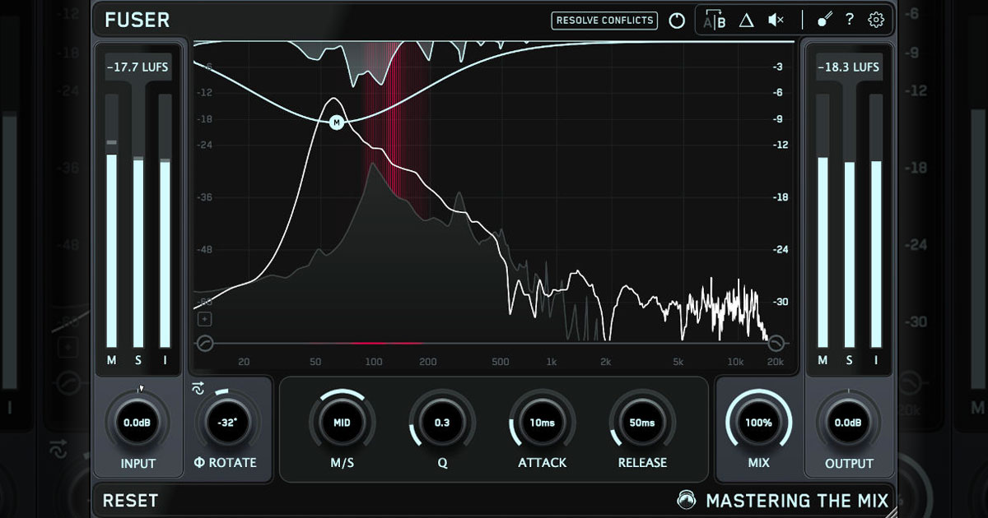Select the M band node on the curve
Viewport: 988px width, 518px height.
coord(336,123)
